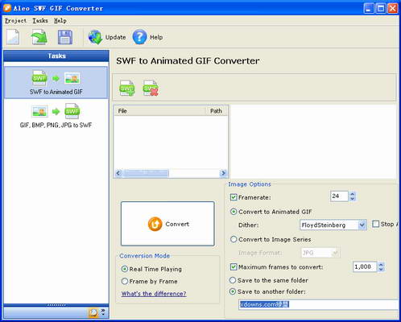The height and width of the screenshot is (322, 401).
Task: Click the framerate value field showing 24
Action: point(339,196)
